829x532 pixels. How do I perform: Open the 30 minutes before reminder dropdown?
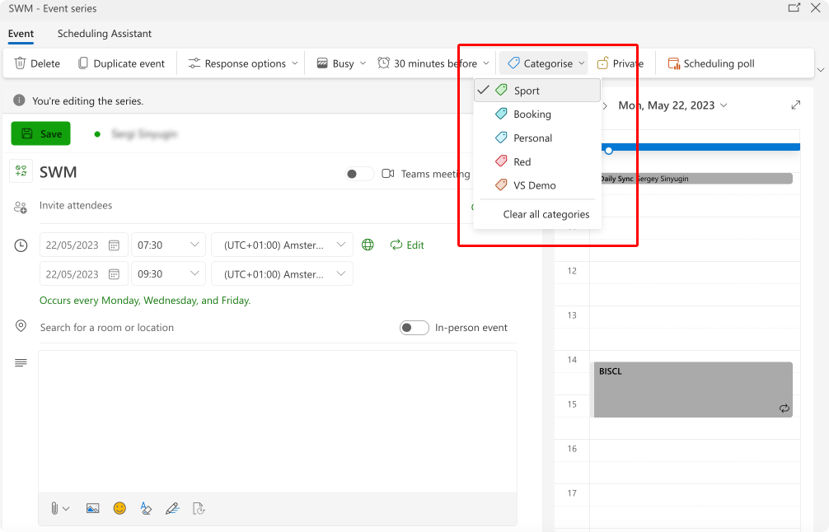(x=433, y=63)
